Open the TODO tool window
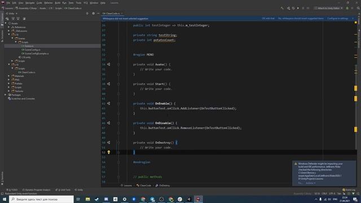Viewport: 361px width, 203px height. [x=12, y=190]
